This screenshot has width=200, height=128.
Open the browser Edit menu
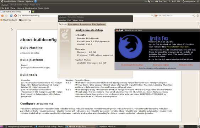pyautogui.click(x=7, y=8)
